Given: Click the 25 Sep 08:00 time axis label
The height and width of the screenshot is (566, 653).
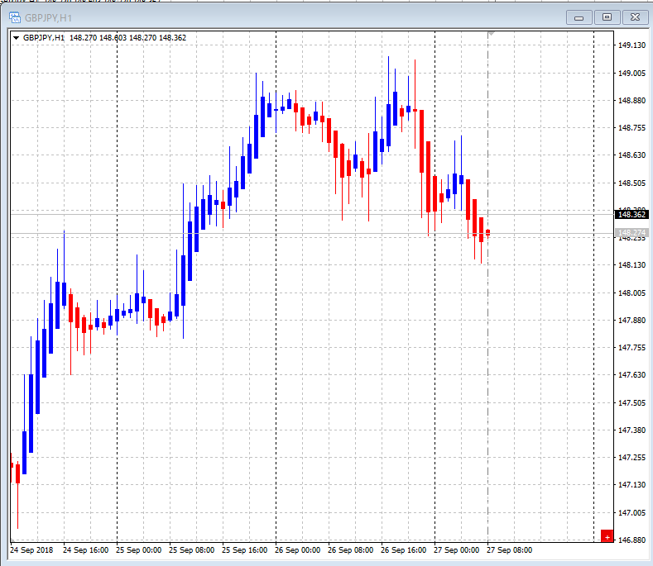Looking at the screenshot, I should tap(191, 550).
